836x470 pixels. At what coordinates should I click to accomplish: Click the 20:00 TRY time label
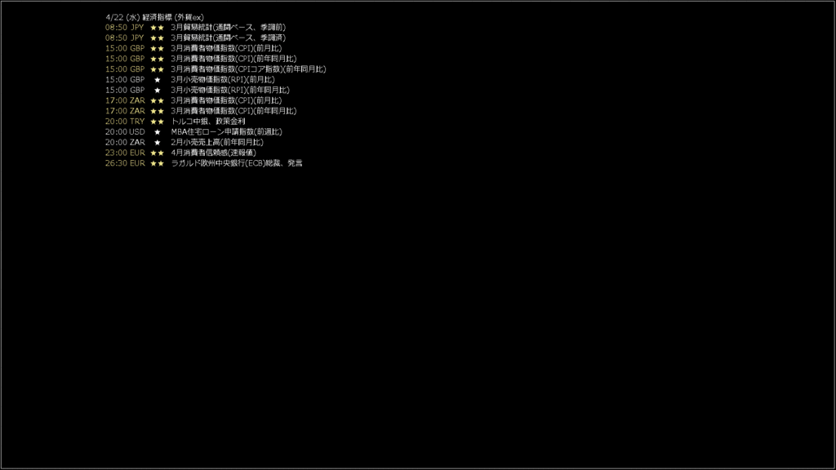coord(125,122)
